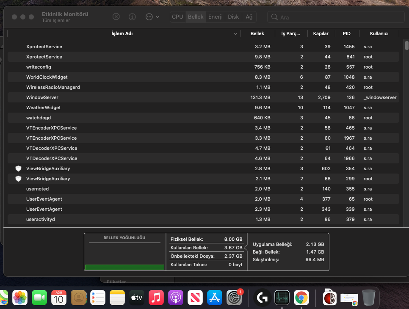
Task: Click shield icon of first ViewBridgeAuxiliary row
Action: 18,168
